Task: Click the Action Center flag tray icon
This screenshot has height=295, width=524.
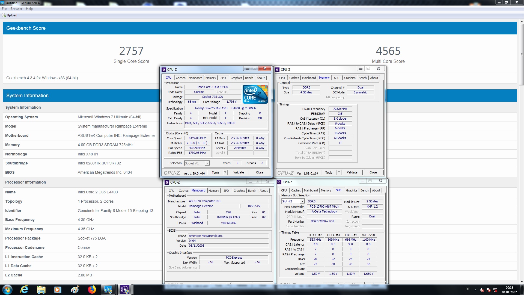Action: (489, 290)
